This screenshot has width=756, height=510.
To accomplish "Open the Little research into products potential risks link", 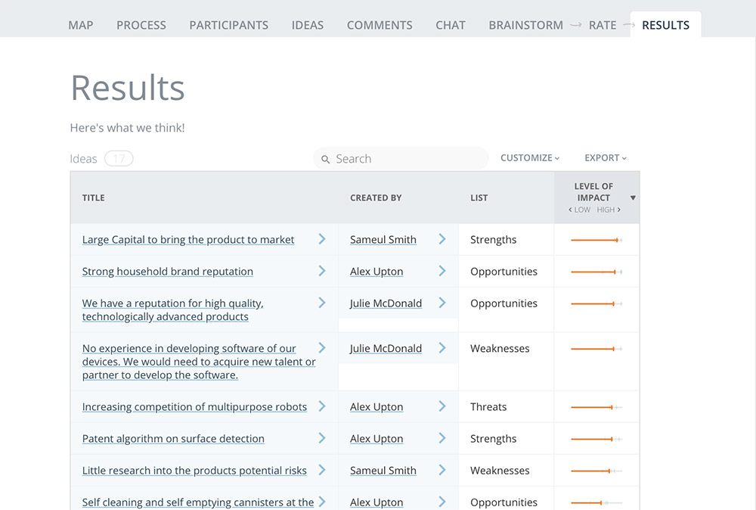I will [194, 471].
